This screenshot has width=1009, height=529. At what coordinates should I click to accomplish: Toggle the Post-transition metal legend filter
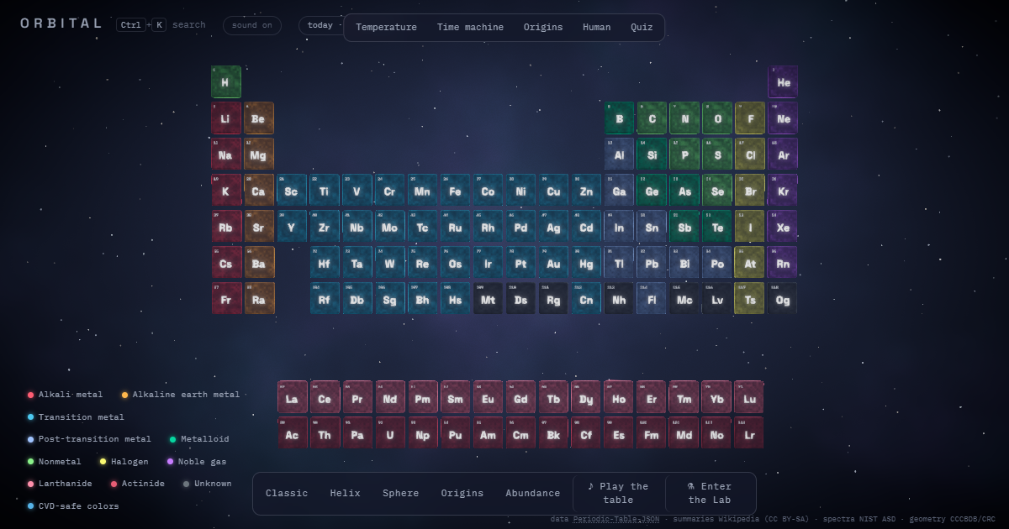click(89, 439)
